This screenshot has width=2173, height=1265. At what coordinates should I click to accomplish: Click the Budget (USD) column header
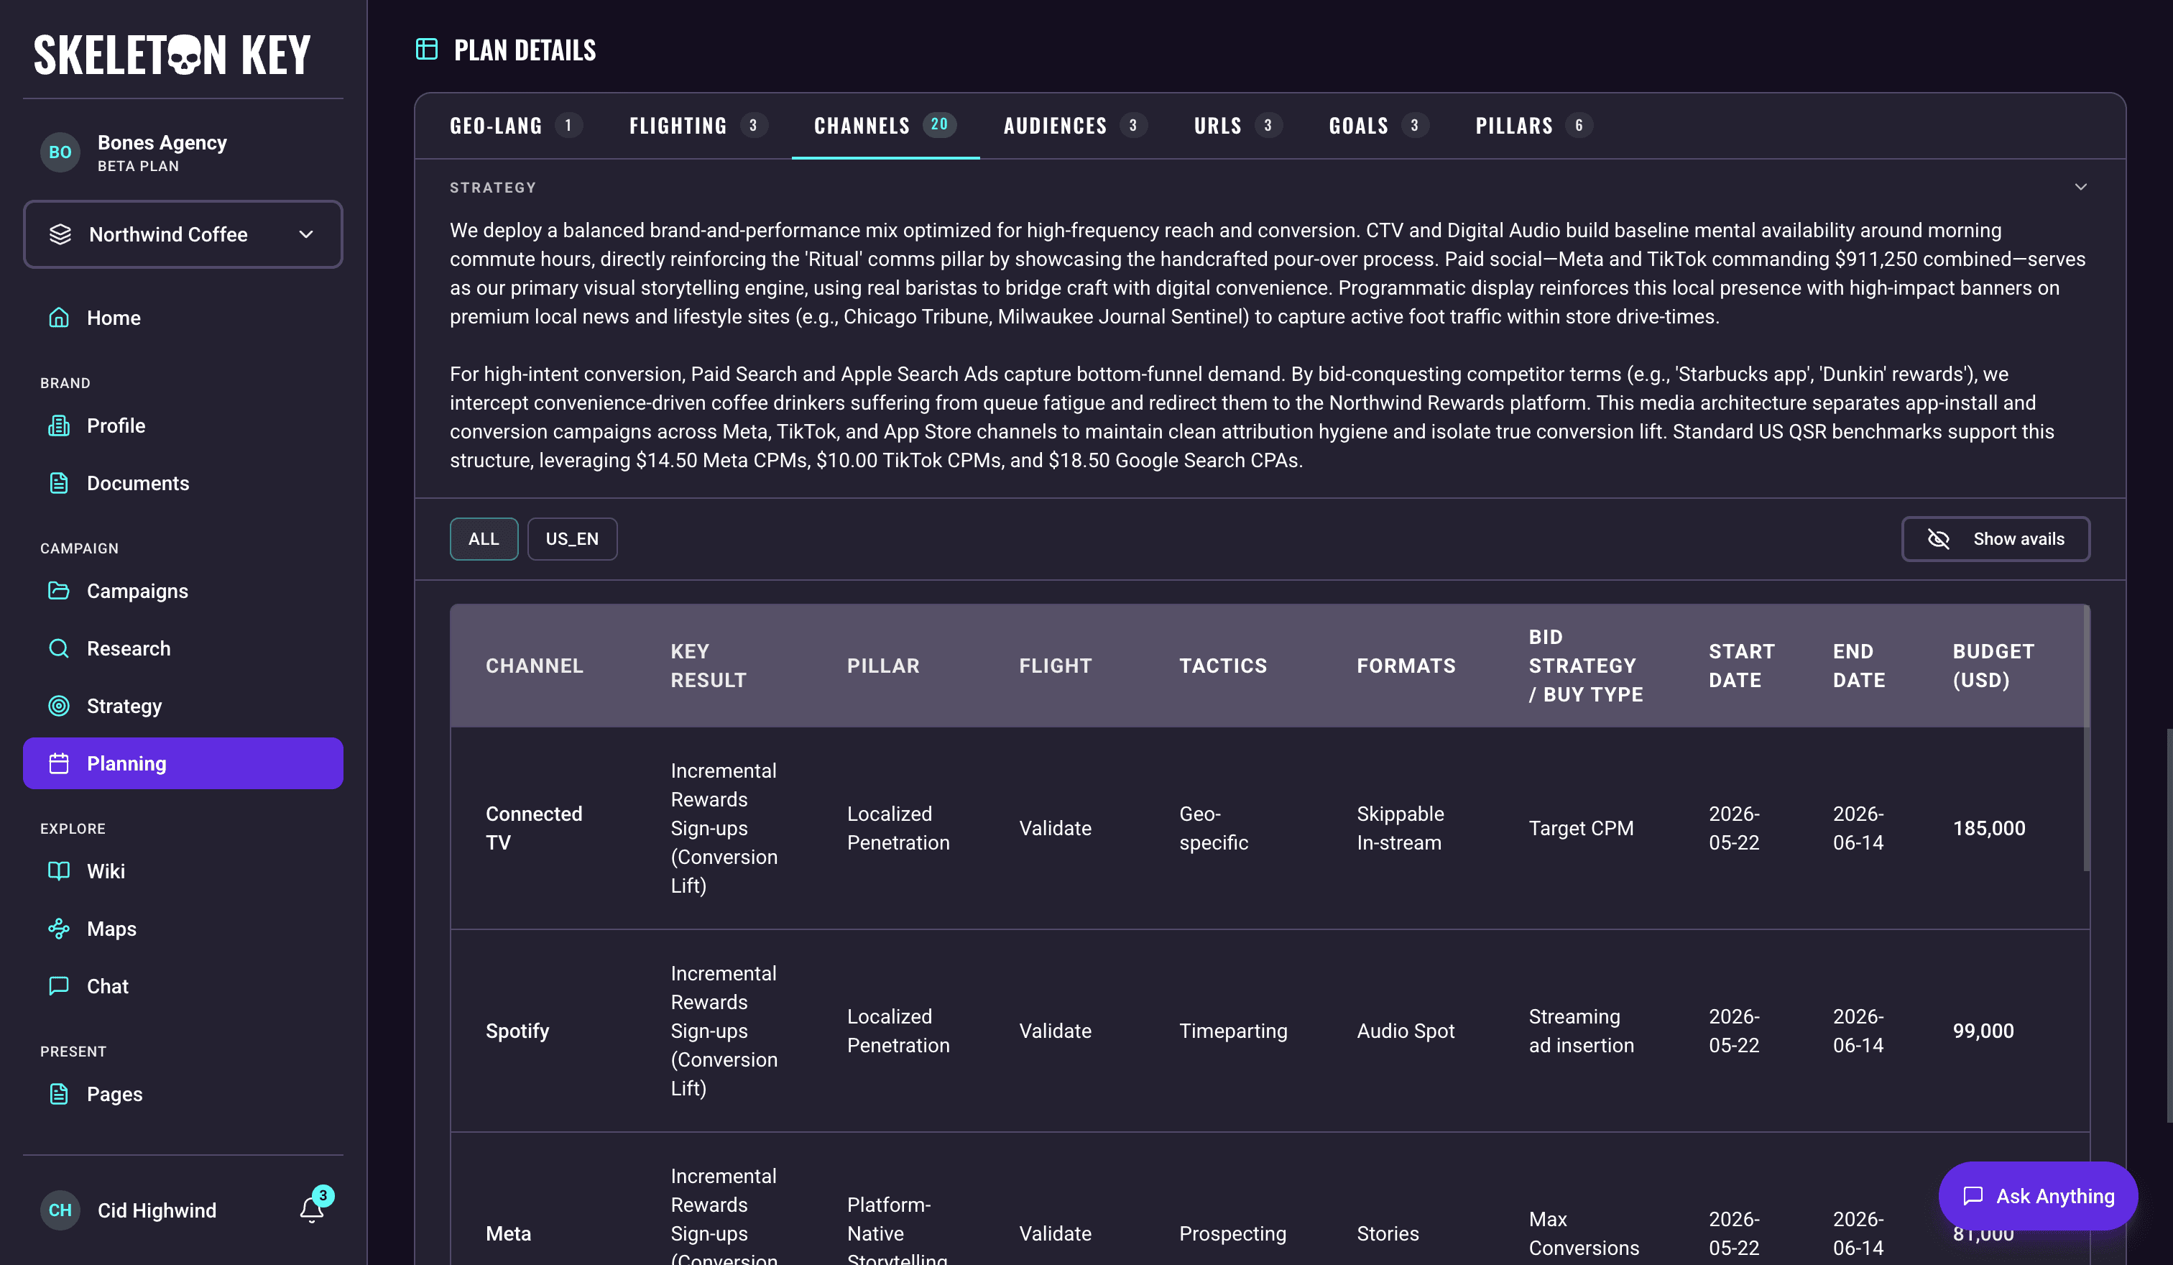pyautogui.click(x=1993, y=666)
